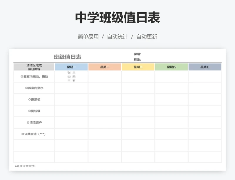The image size is (235, 180).
Task: Select the 清洁区域或值日内容 header cell
Action: click(34, 67)
